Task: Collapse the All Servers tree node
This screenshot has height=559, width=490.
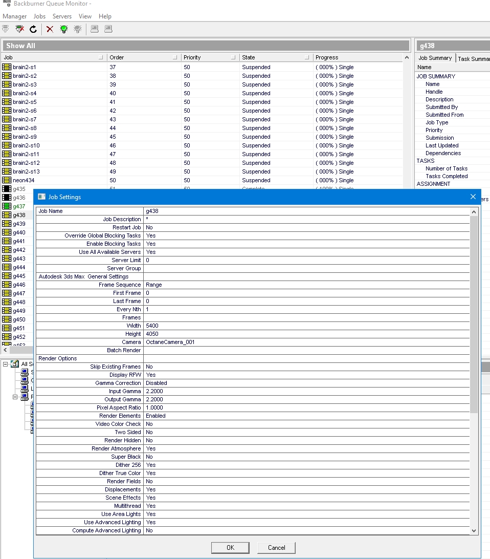Action: tap(5, 364)
